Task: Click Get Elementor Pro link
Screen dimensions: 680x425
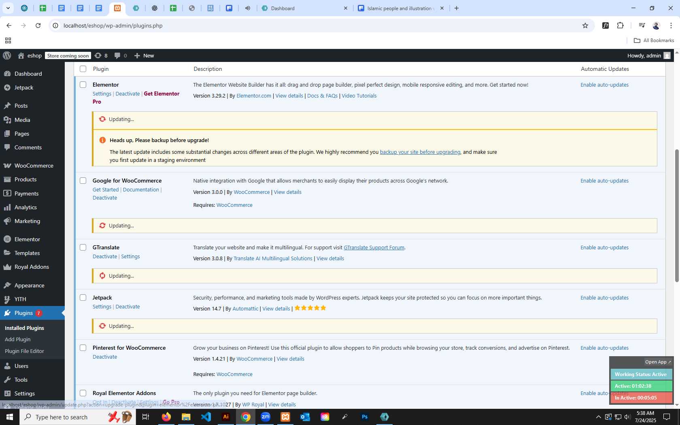Action: click(136, 98)
